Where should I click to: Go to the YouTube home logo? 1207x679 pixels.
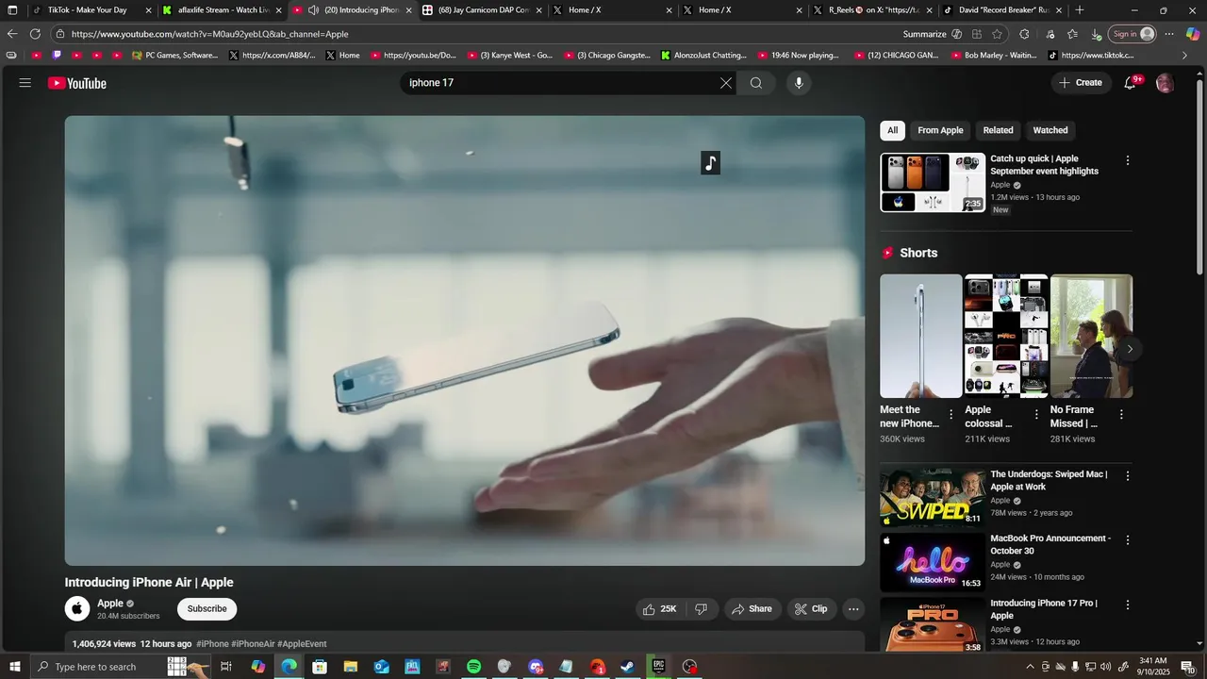click(x=77, y=83)
